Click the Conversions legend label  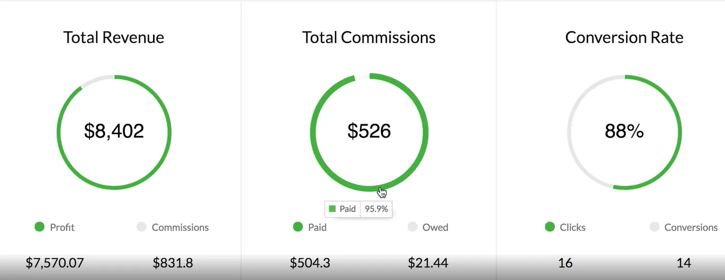(x=691, y=228)
